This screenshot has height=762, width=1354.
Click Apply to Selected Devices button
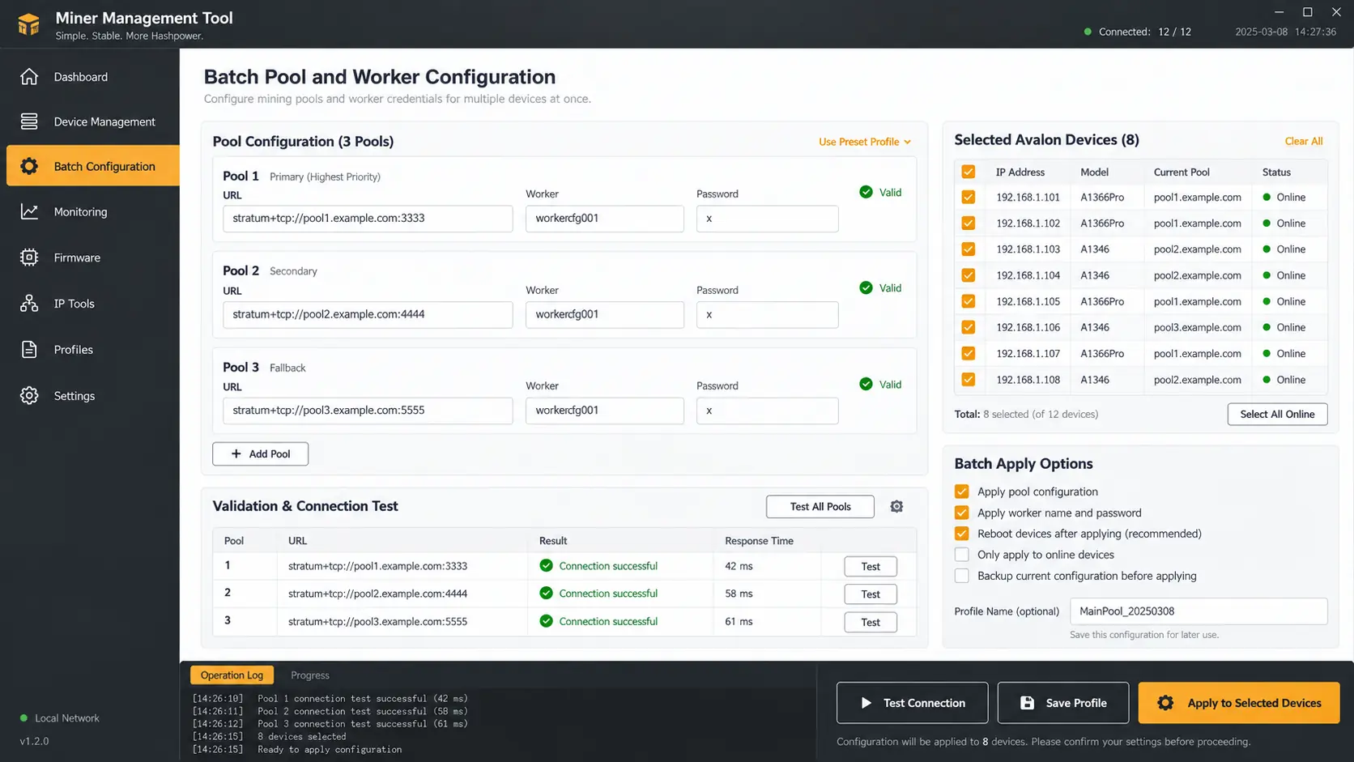click(1239, 703)
